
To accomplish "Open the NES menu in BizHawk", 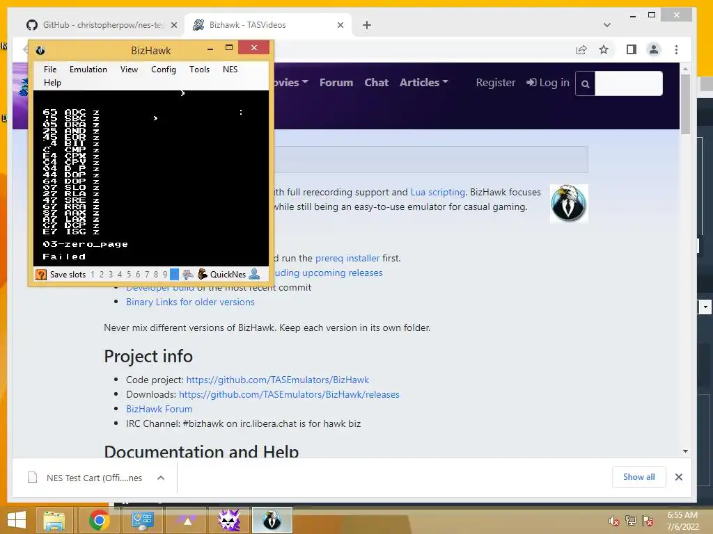I will point(230,70).
